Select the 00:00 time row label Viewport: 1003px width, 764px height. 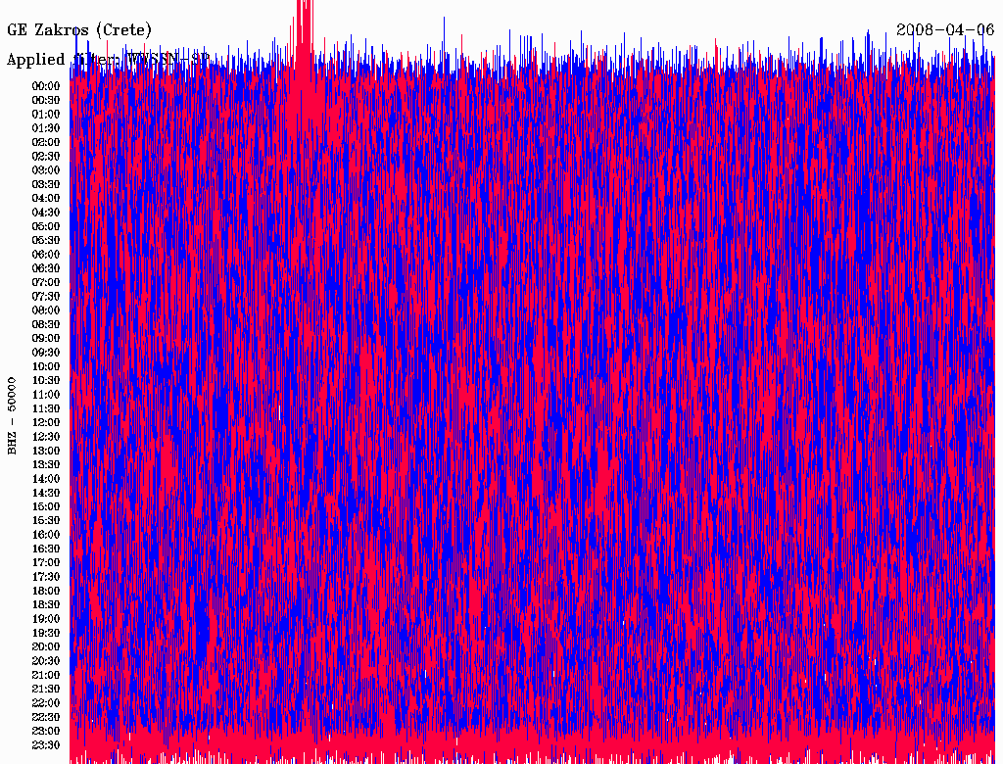pos(46,86)
